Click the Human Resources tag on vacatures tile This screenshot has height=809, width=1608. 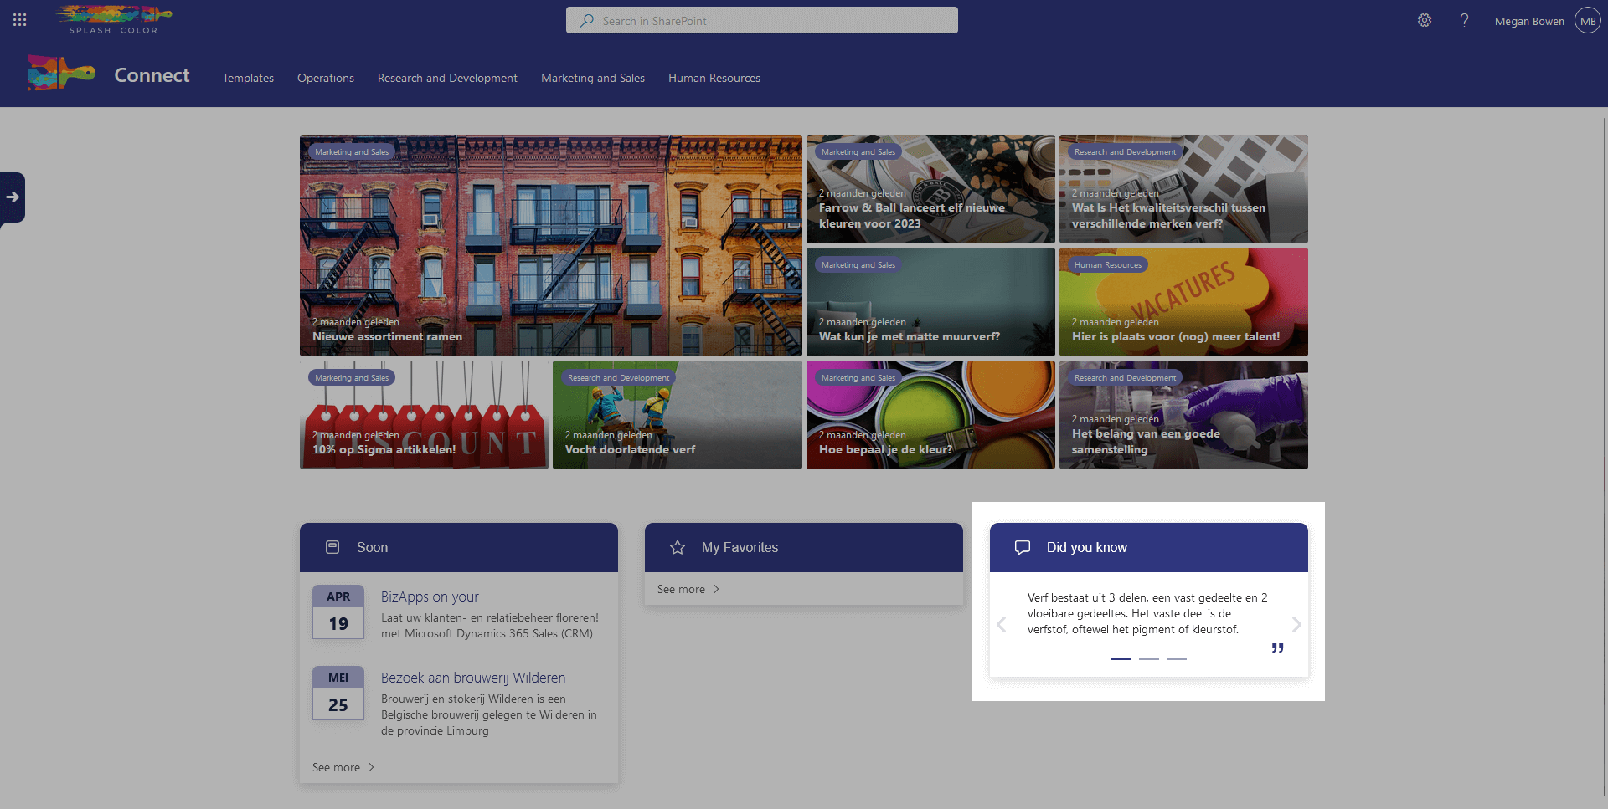click(x=1108, y=265)
